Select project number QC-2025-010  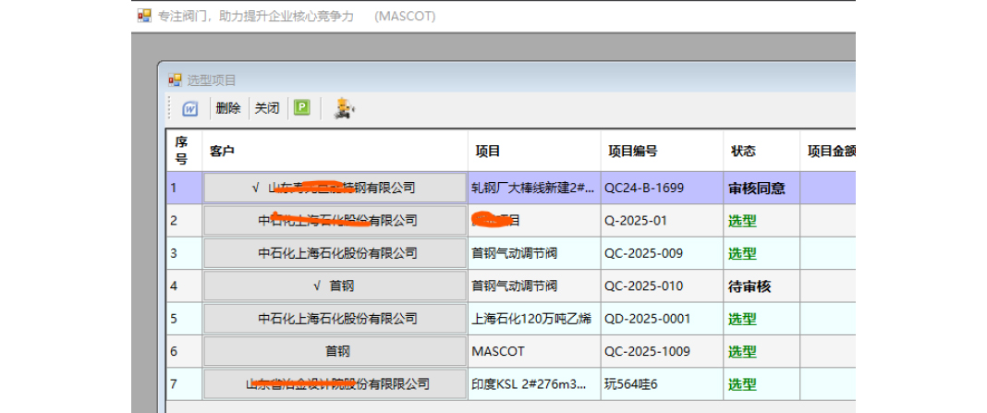(663, 285)
